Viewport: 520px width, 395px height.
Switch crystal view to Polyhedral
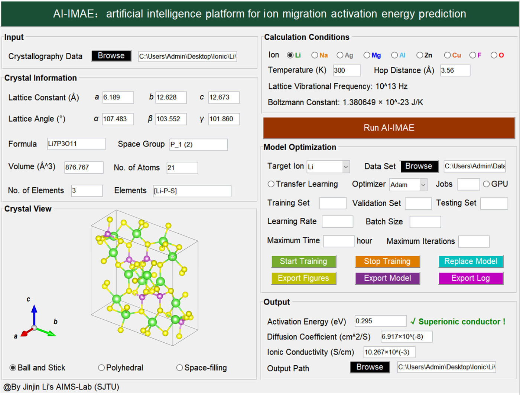pos(101,368)
